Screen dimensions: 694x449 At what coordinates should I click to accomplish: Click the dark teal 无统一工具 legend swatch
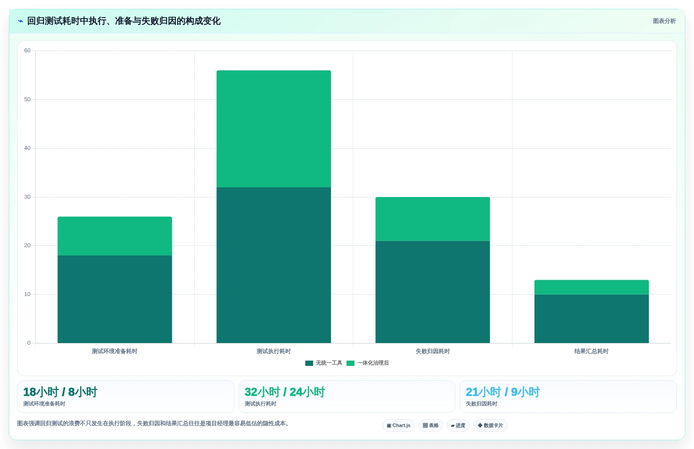pyautogui.click(x=309, y=363)
